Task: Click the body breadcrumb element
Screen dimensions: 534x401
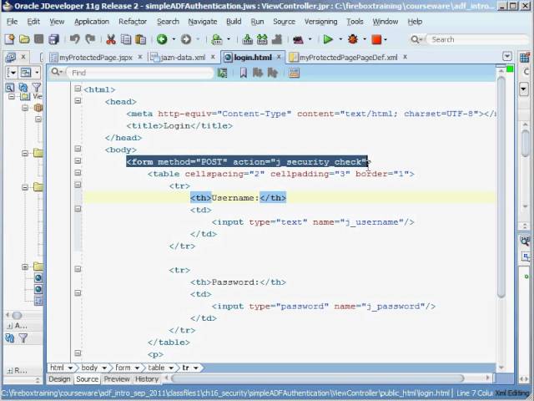Action: [x=89, y=368]
